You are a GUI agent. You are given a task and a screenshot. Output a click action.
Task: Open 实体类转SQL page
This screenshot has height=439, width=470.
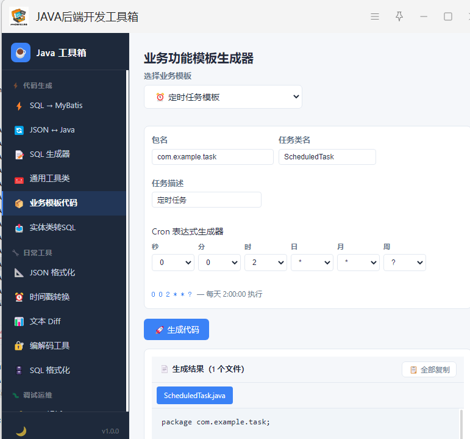point(64,228)
